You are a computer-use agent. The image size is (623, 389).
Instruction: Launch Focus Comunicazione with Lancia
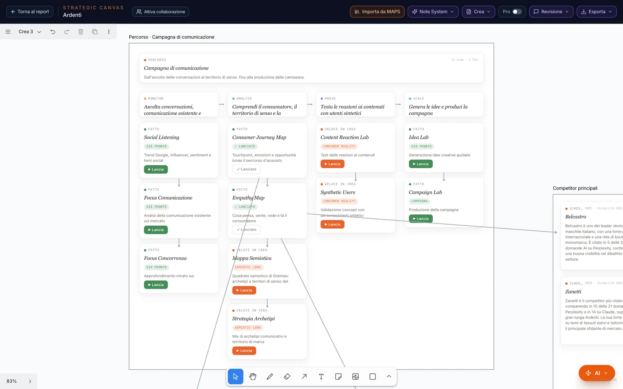tap(156, 230)
